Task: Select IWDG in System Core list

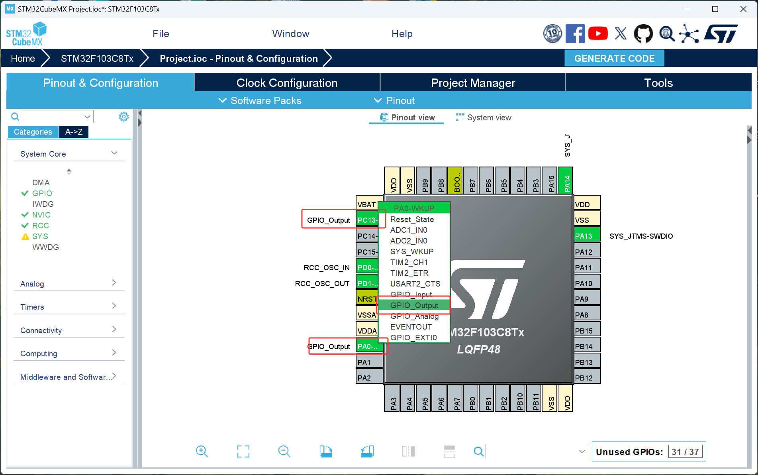Action: 43,204
